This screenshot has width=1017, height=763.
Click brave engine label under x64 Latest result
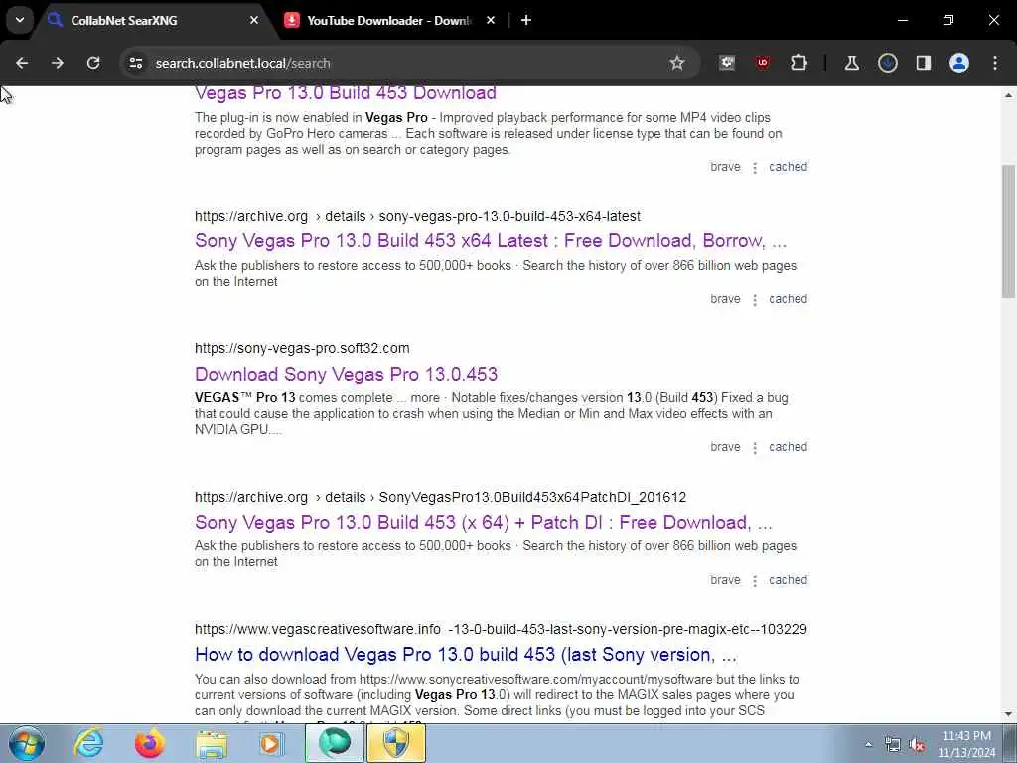pos(725,299)
